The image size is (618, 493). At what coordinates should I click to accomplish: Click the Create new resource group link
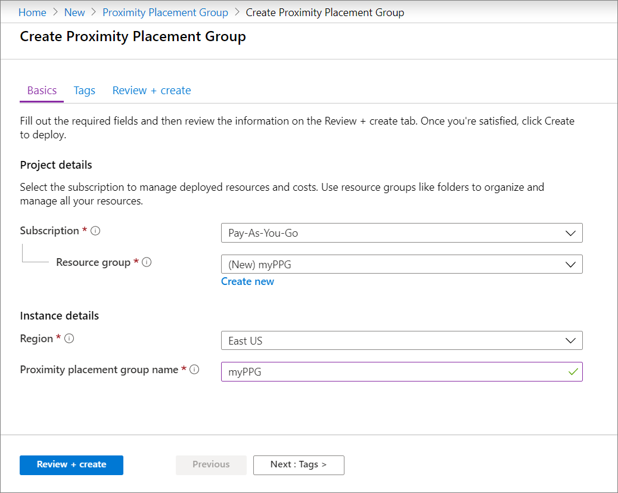(x=247, y=281)
